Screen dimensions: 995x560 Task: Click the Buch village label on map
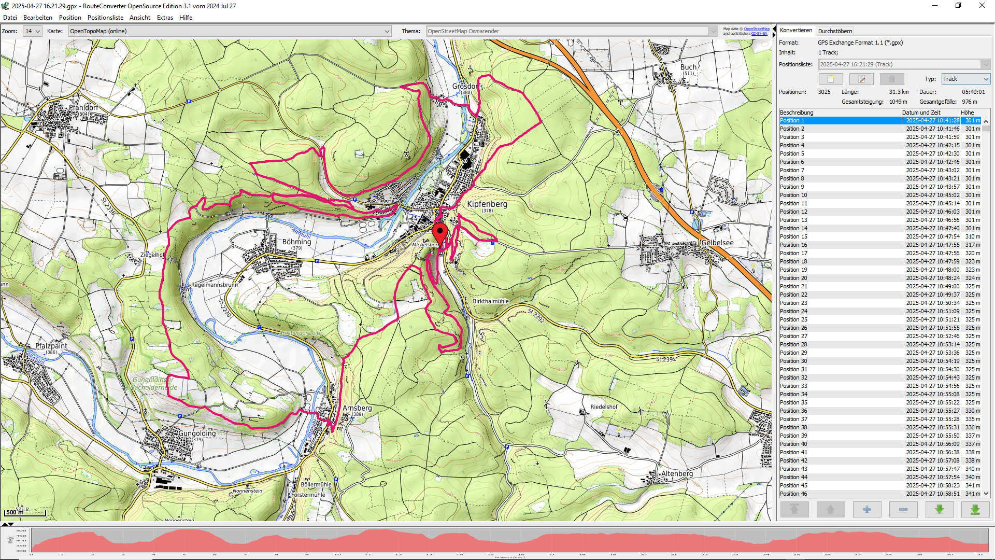click(688, 67)
